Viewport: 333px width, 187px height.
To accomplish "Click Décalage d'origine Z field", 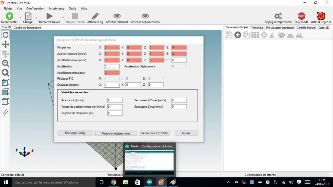I will coord(156,85).
